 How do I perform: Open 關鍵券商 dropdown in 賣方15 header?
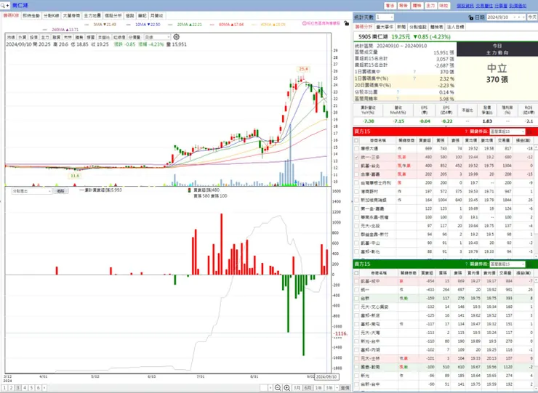507,264
